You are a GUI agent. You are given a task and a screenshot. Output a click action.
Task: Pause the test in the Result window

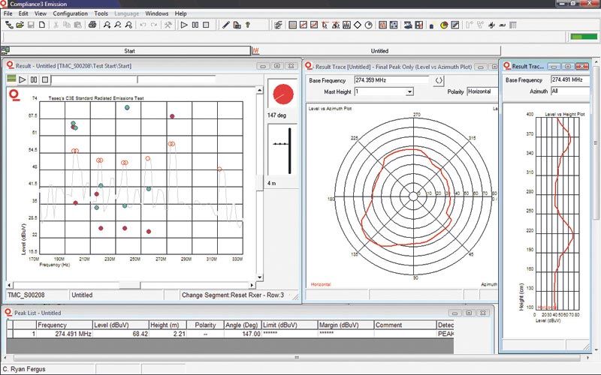point(34,79)
